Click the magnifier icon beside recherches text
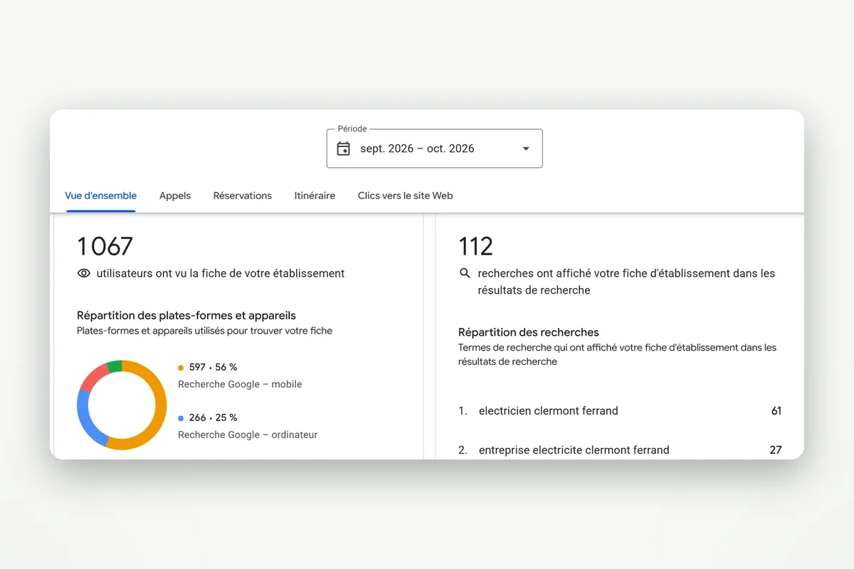Screen dimensions: 854x569 click(465, 273)
